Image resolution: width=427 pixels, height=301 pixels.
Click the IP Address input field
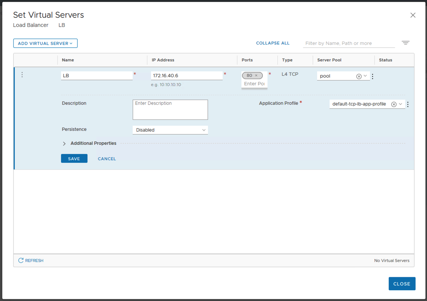click(x=186, y=76)
